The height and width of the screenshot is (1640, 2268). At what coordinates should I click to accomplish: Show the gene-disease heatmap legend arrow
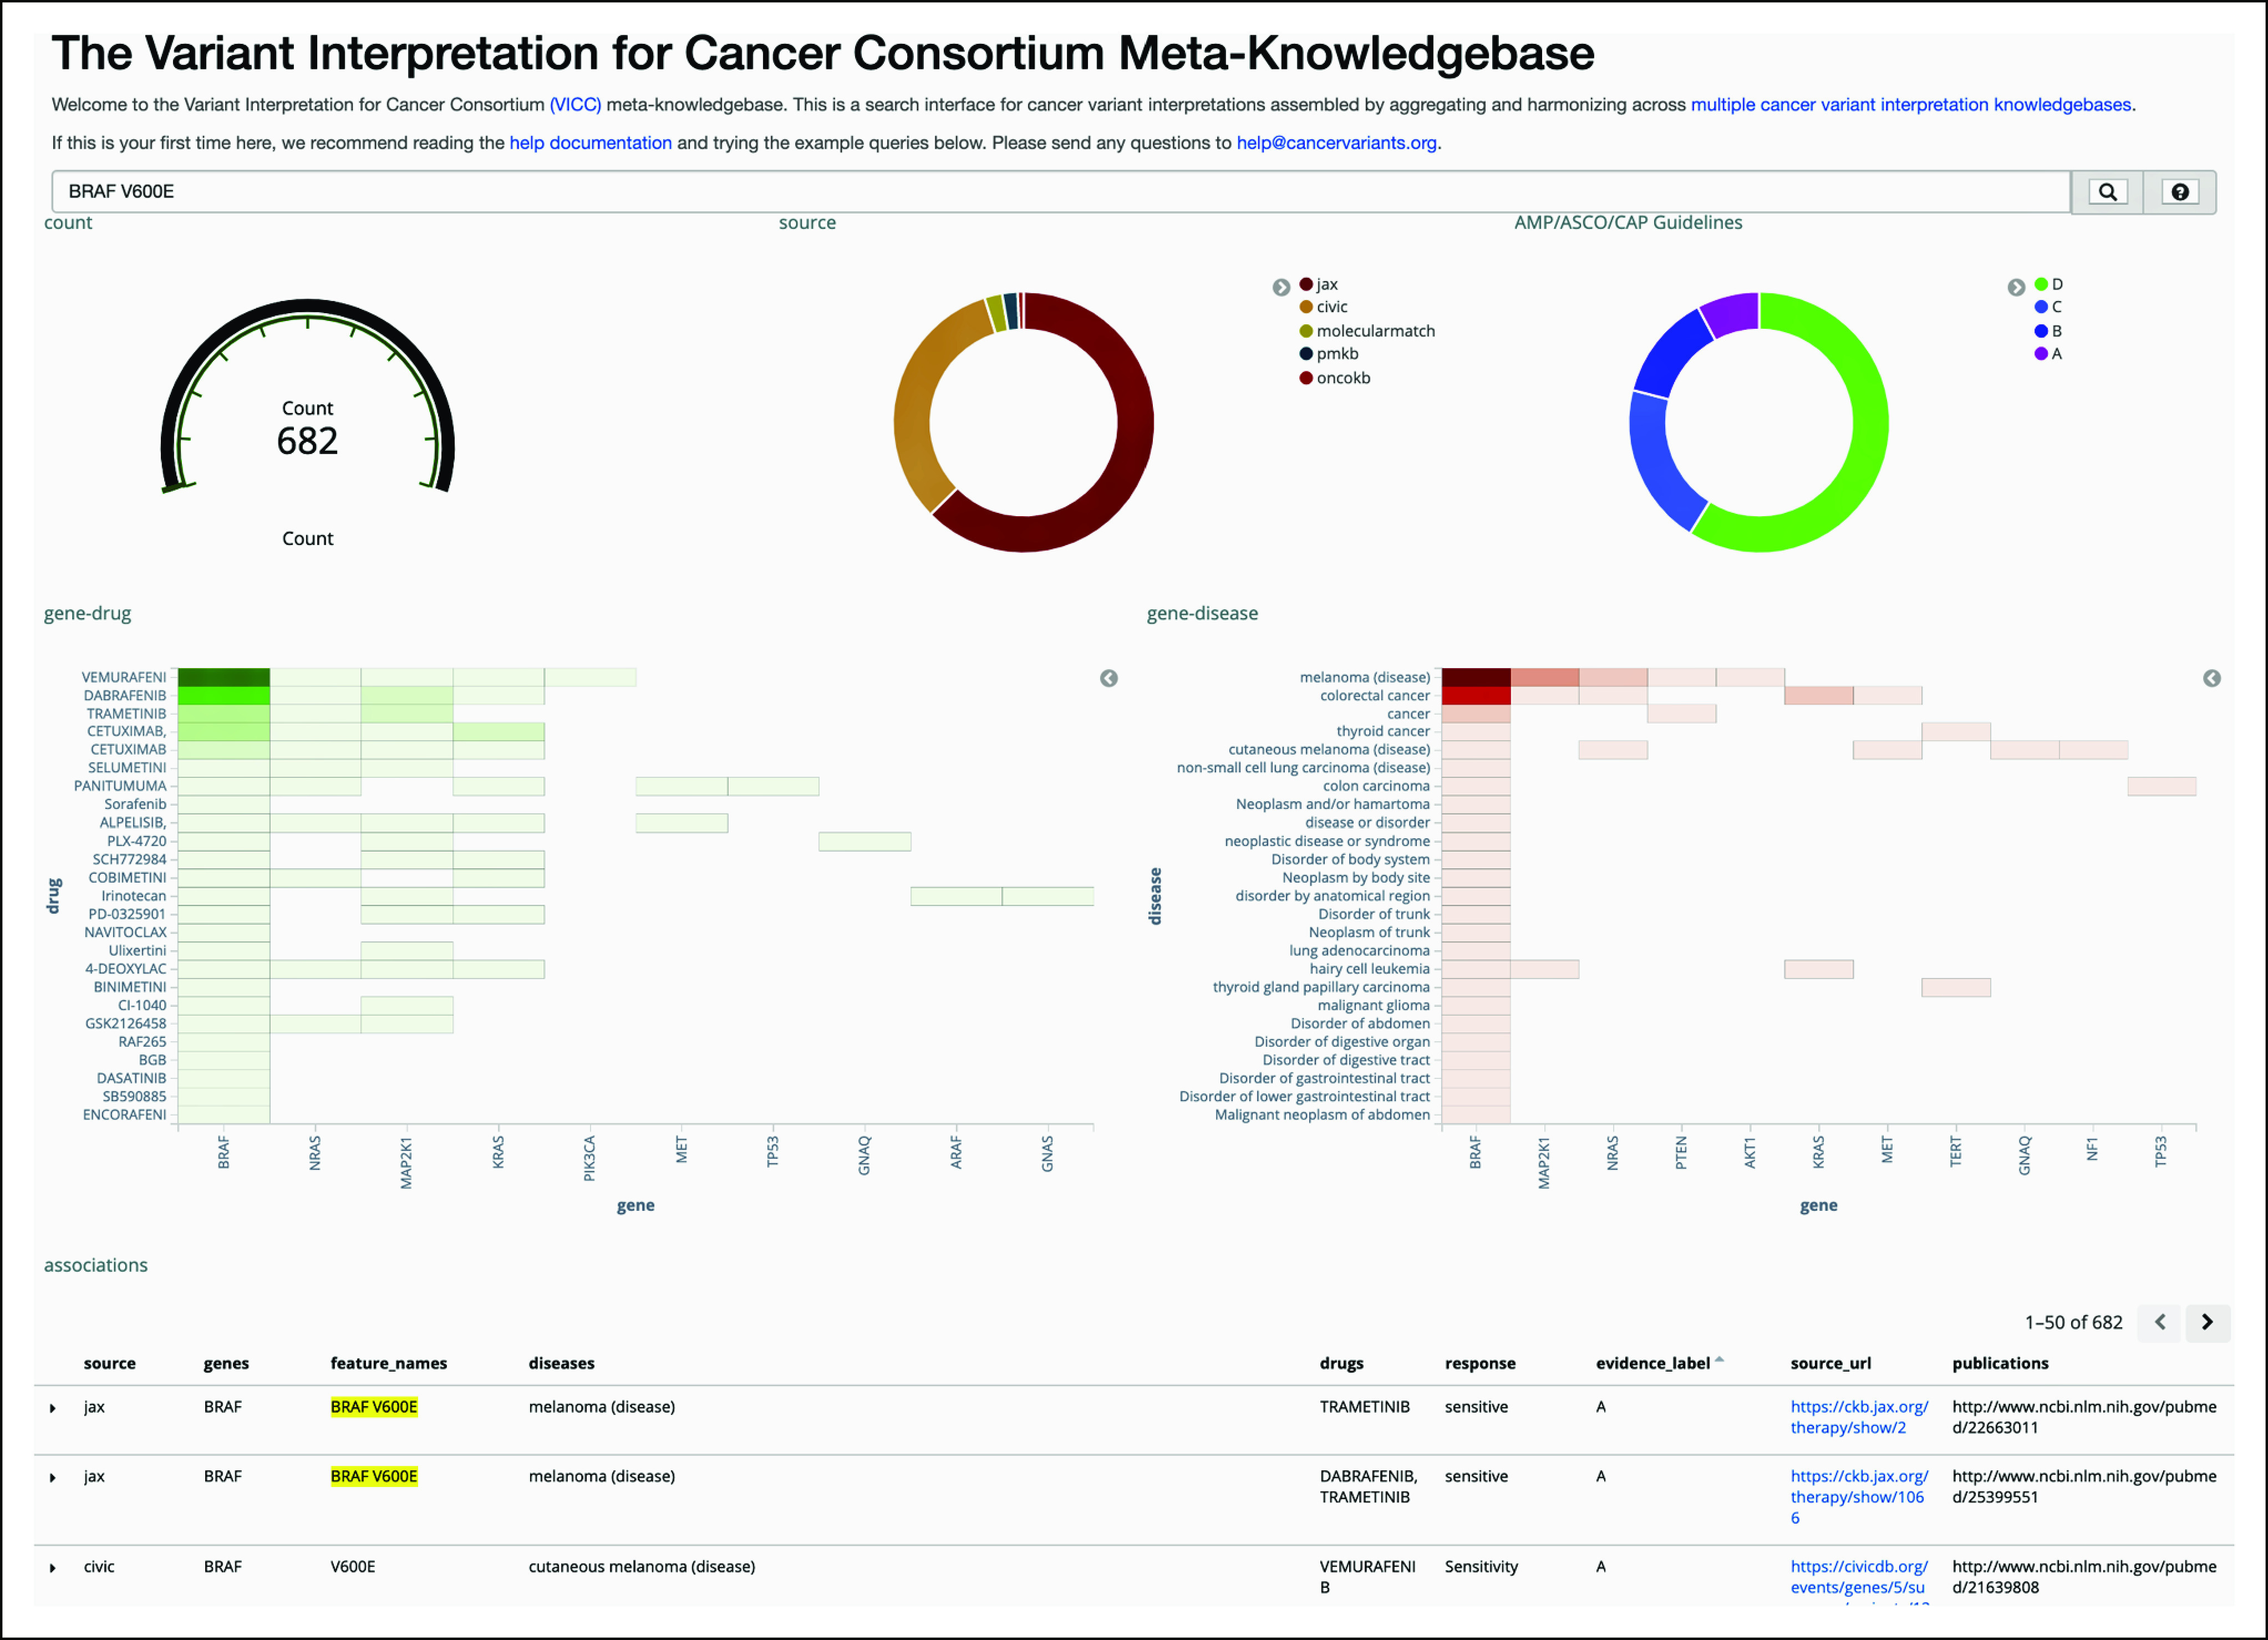click(2212, 679)
